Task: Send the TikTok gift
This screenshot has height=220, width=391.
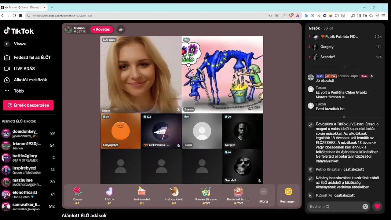Action: coord(109,196)
